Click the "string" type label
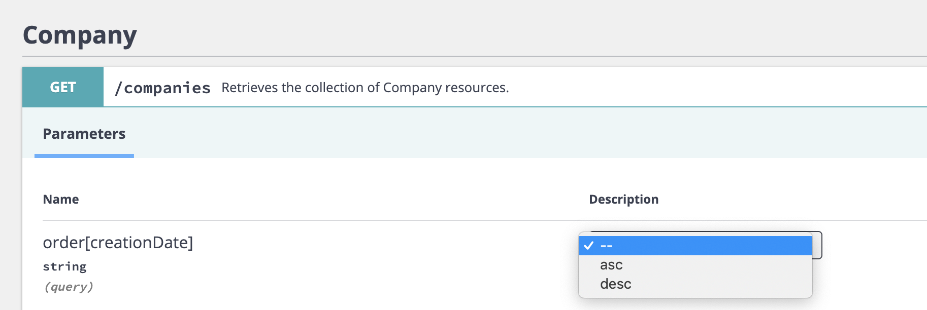Screen dimensions: 927x310 64,266
